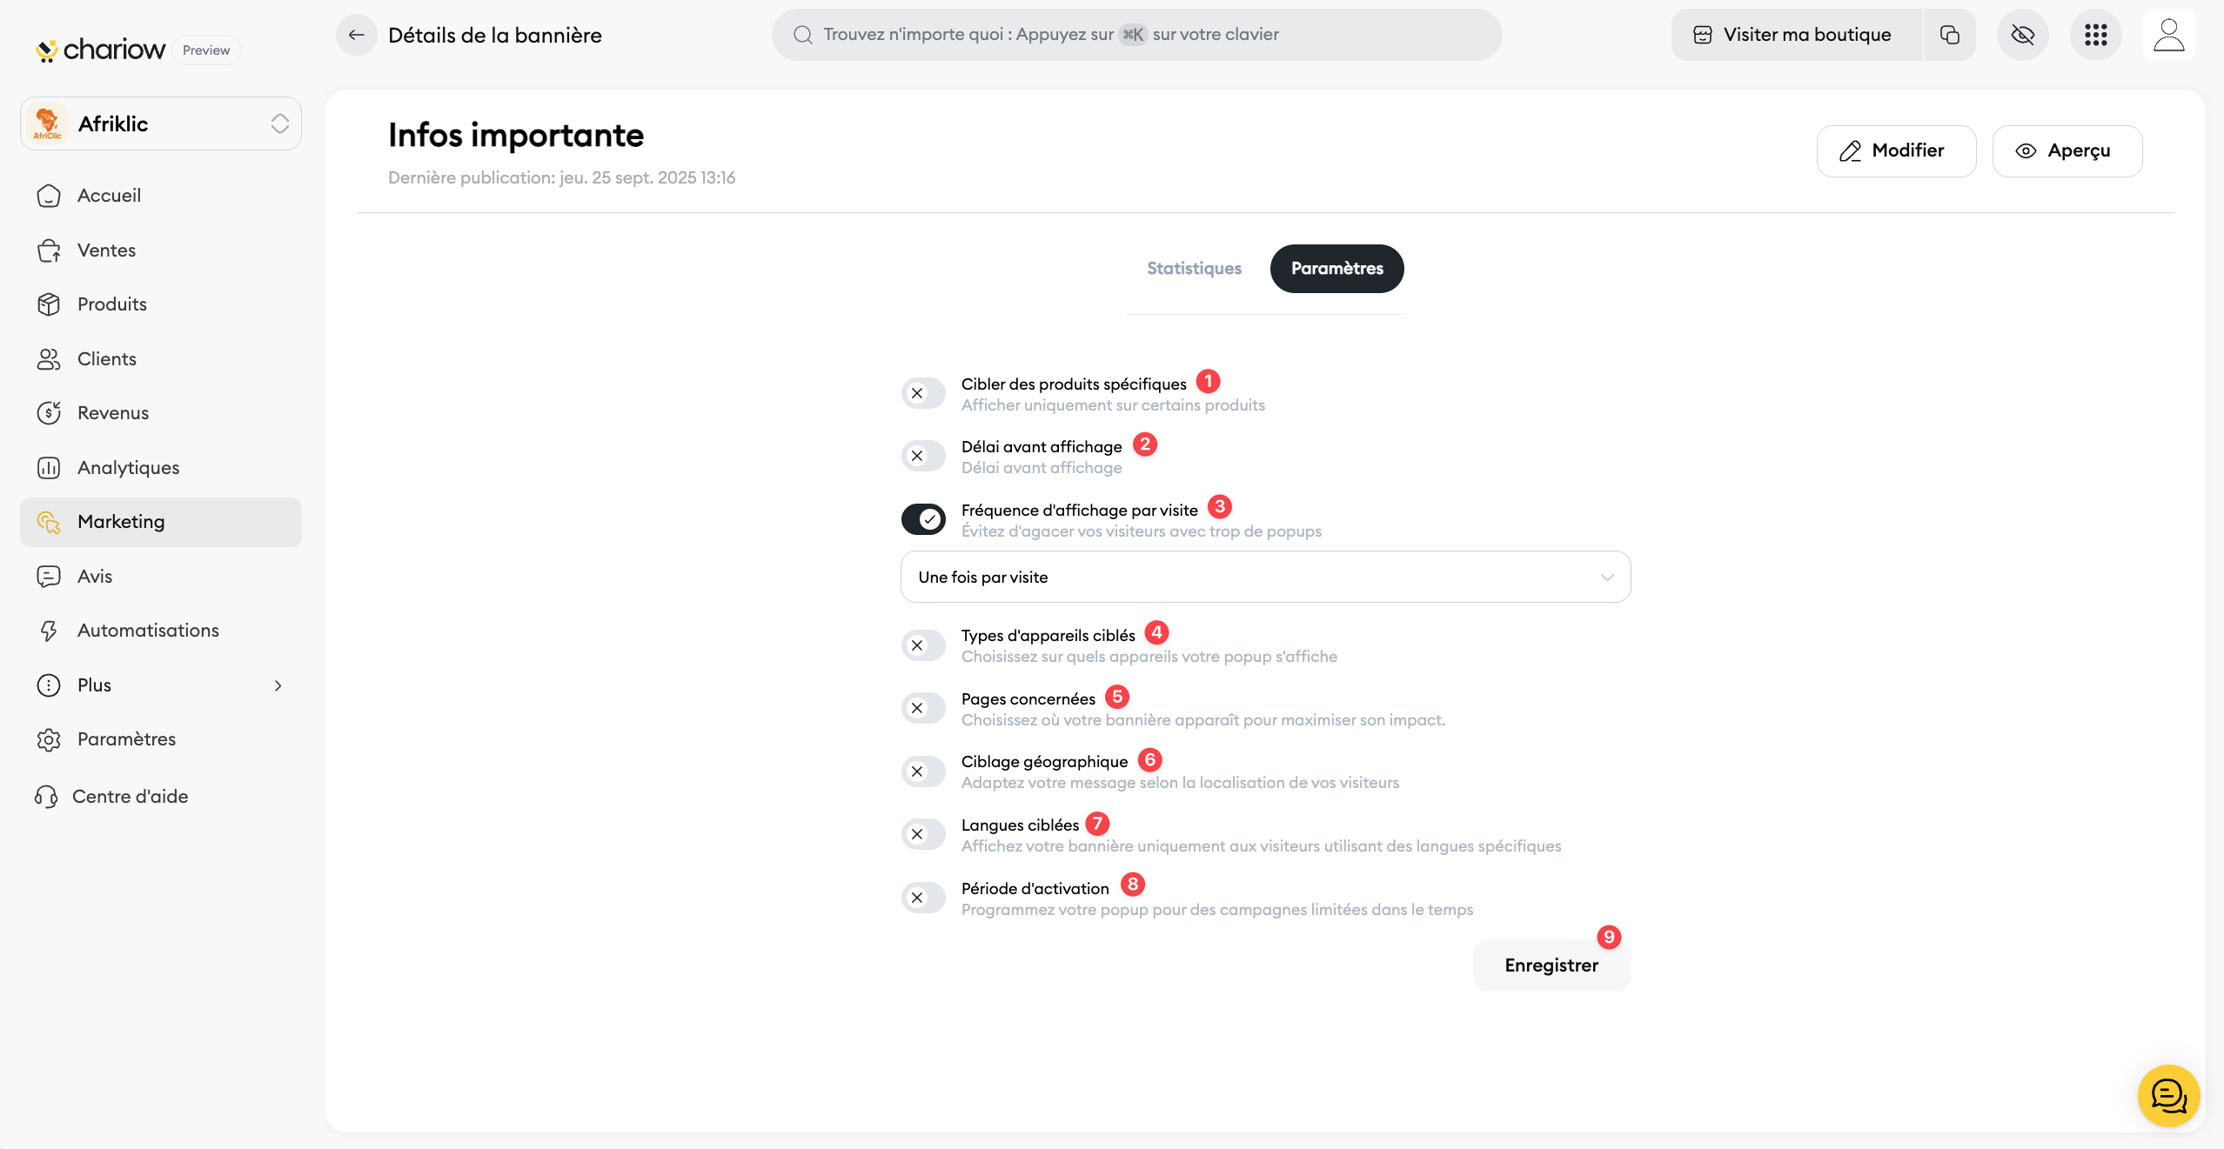This screenshot has height=1149, width=2224.
Task: Open the apps grid menu icon
Action: pos(2095,35)
